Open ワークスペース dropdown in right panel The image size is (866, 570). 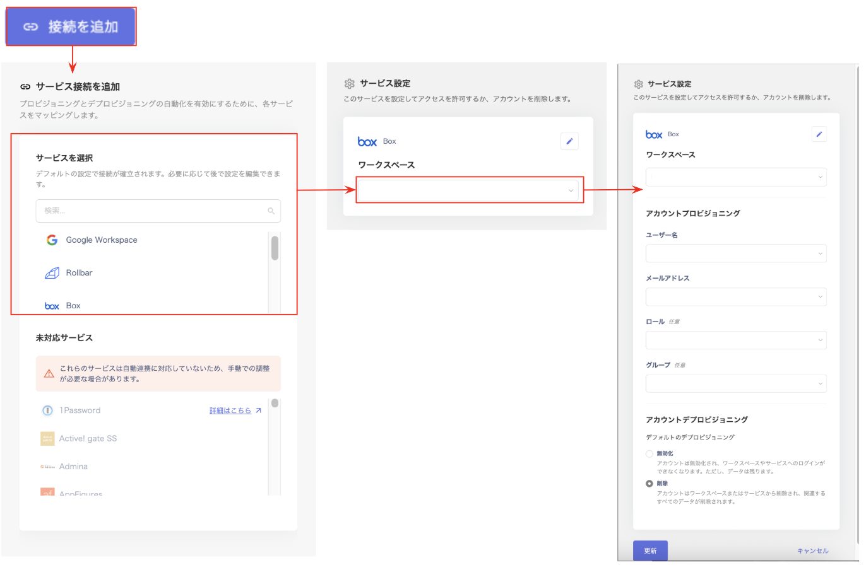[x=736, y=177]
